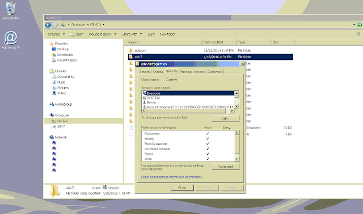Viewport: 363px width, 214px height.
Task: Select Server in group or user names
Action: [188, 103]
